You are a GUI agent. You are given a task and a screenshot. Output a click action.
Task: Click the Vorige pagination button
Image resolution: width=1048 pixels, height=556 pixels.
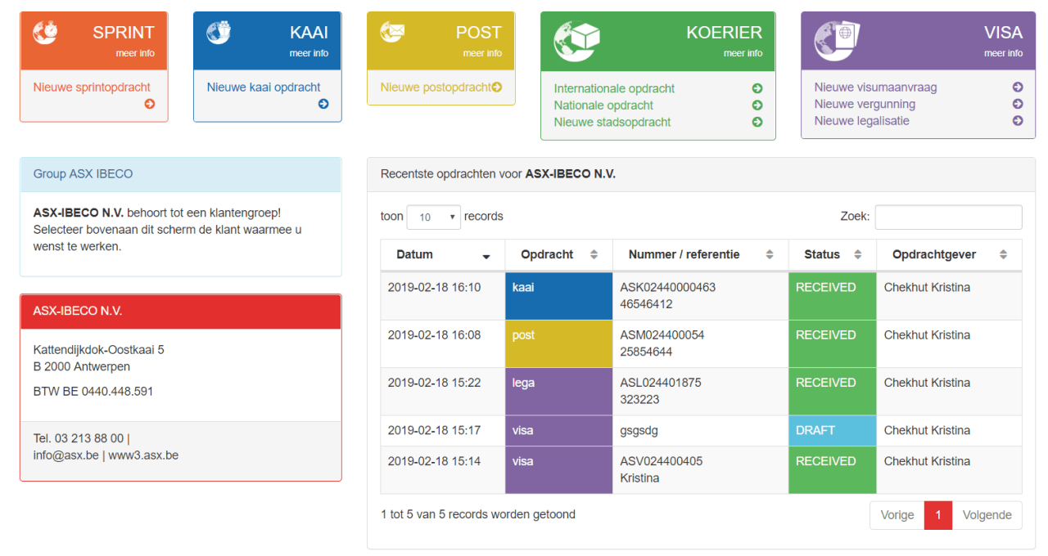click(897, 515)
